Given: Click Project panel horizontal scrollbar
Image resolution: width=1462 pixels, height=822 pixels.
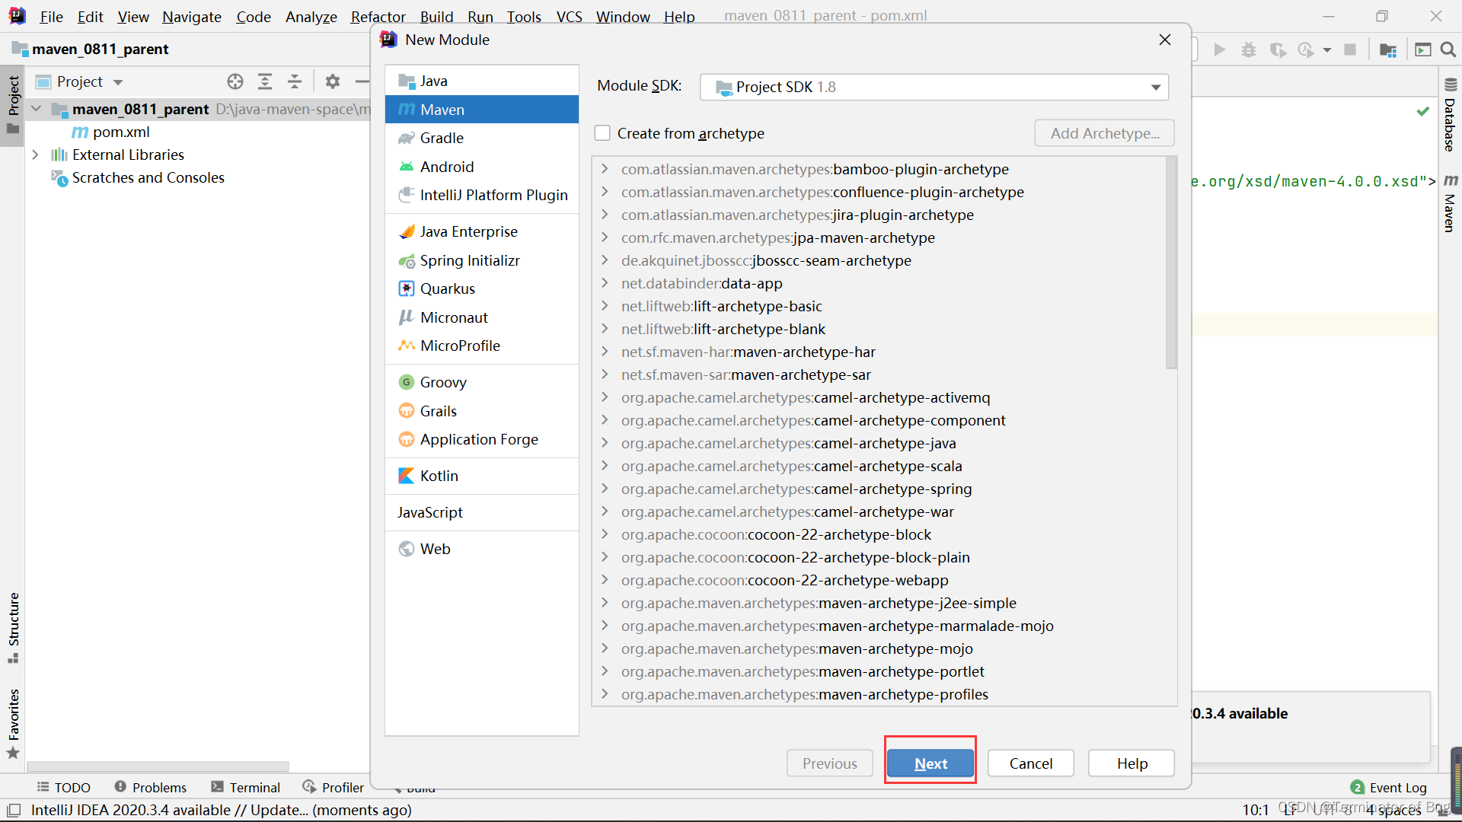Looking at the screenshot, I should point(158,766).
